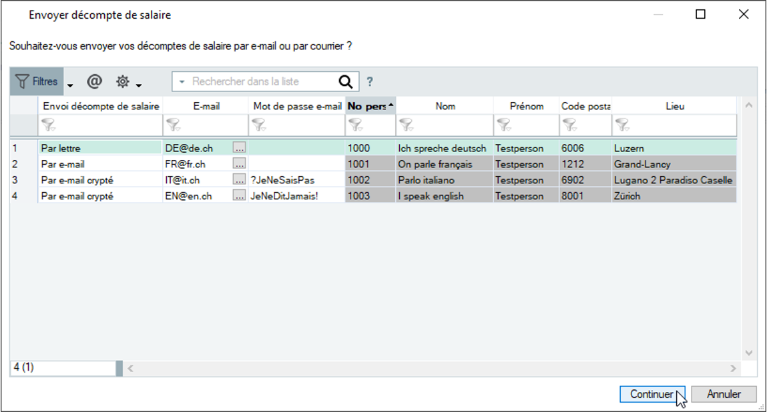Click name 'Ich spreche deutsch'
This screenshot has height=412, width=767.
(x=445, y=148)
